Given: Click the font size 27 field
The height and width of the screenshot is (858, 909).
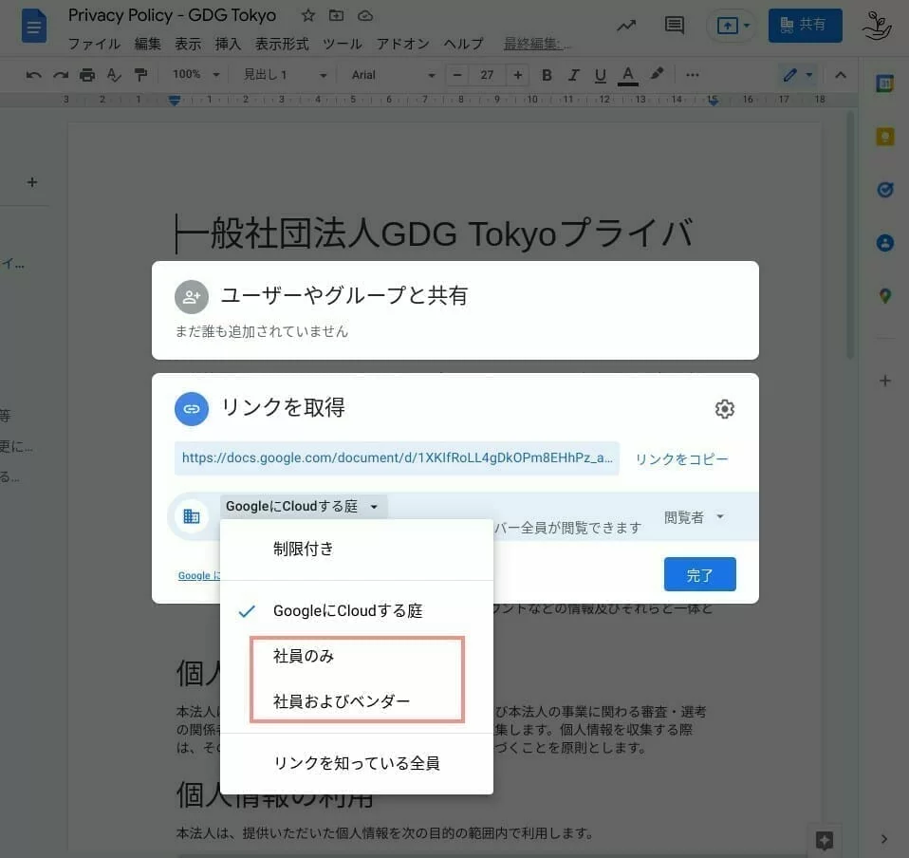Looking at the screenshot, I should pyautogui.click(x=487, y=75).
